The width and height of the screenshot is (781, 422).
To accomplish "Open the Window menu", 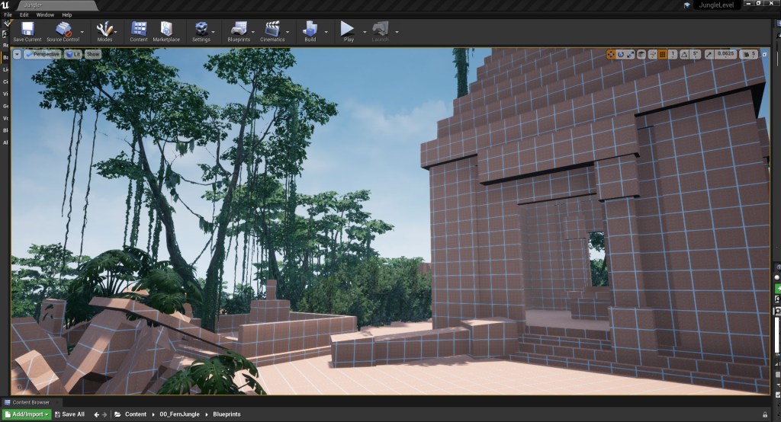I will click(45, 14).
